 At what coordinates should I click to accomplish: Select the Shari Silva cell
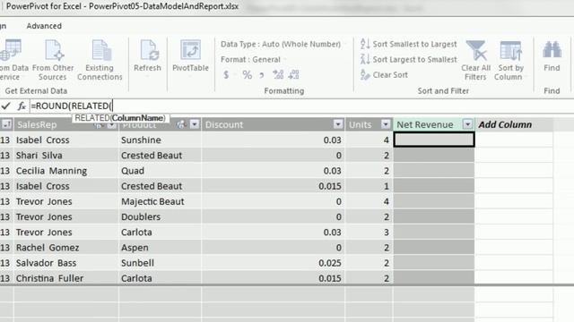(x=65, y=156)
